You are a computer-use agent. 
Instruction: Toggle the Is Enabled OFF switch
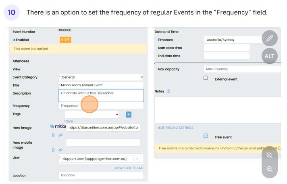65,39
